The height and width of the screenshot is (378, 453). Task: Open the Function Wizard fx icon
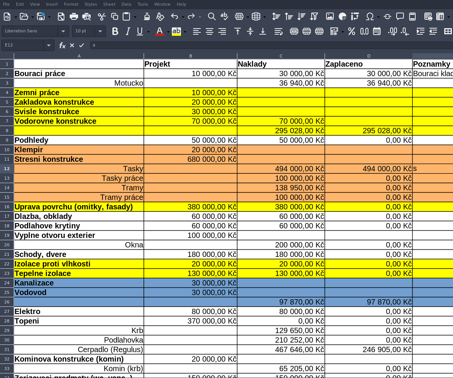pos(62,45)
